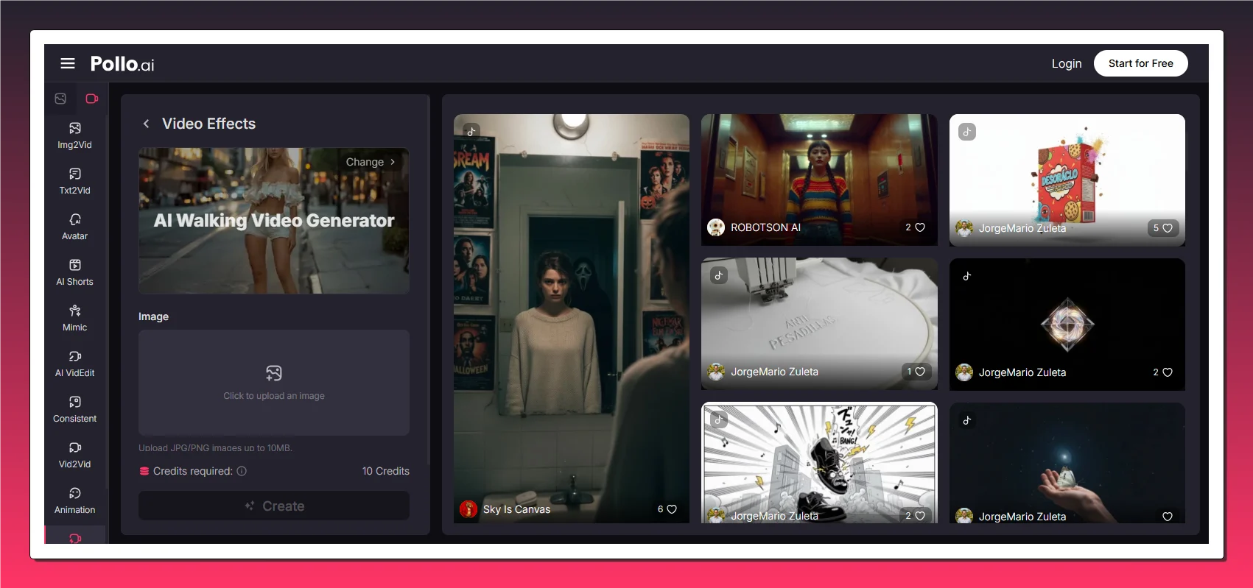Like the ROBOTSON AI video
The image size is (1253, 588).
pyautogui.click(x=919, y=227)
